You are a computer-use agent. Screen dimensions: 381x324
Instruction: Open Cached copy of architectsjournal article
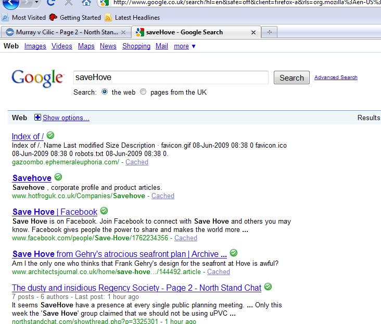(x=219, y=271)
